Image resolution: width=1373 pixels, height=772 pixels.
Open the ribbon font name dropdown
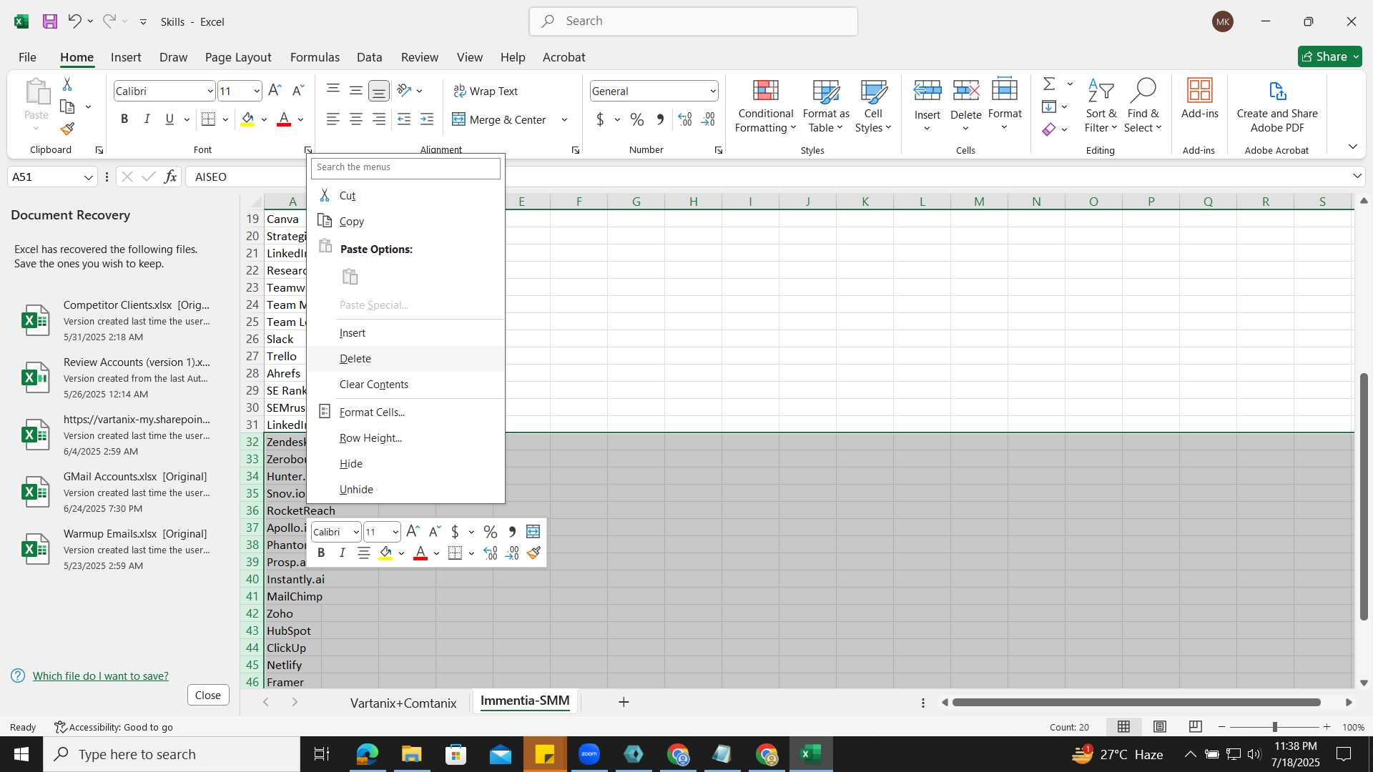click(x=210, y=91)
